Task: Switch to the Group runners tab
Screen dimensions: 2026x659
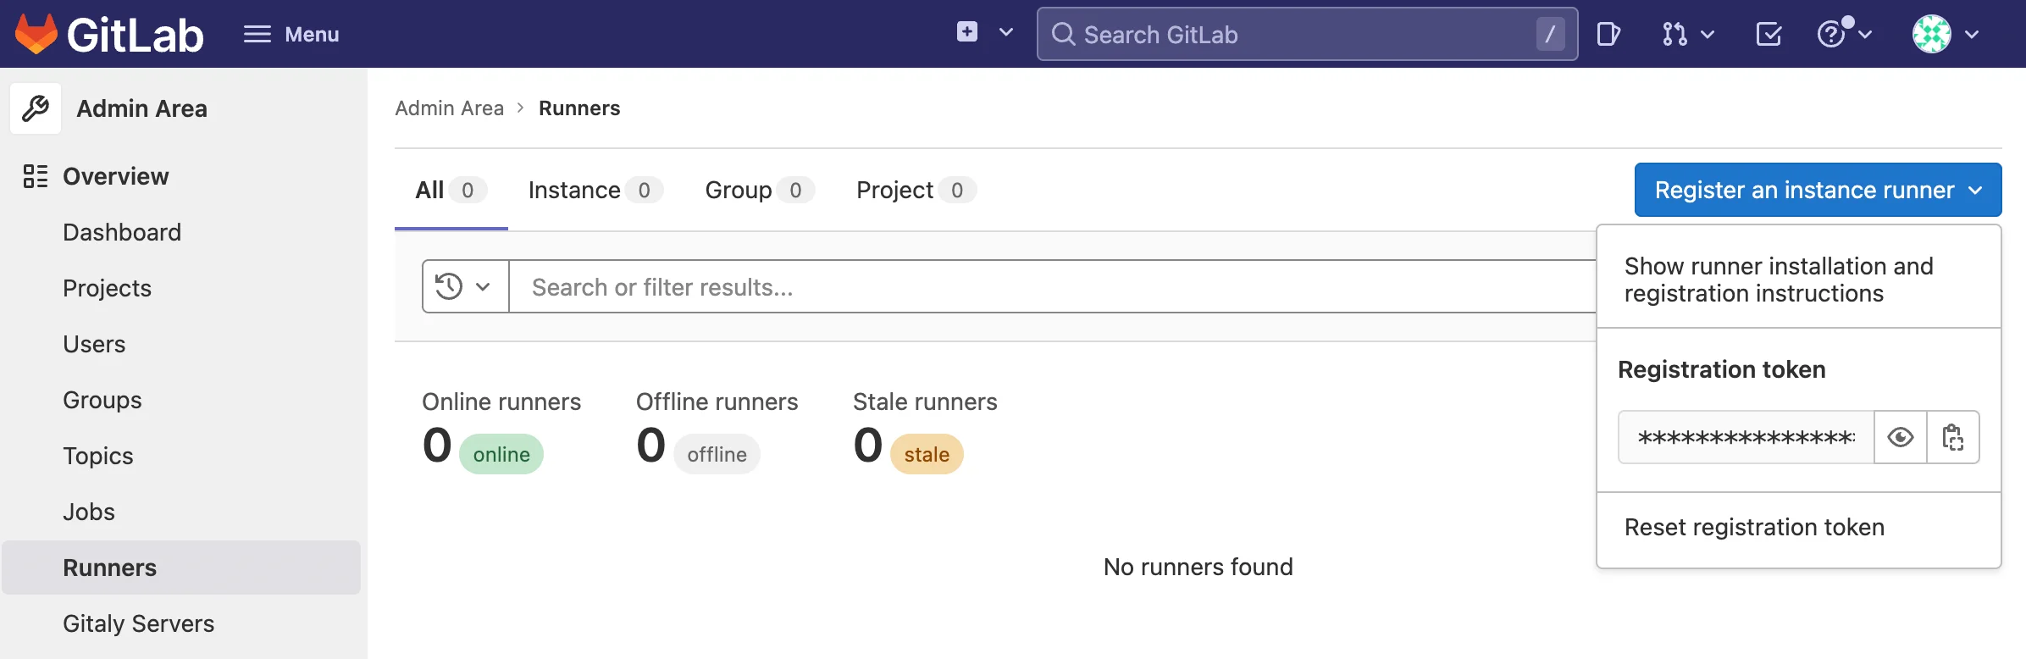Action: click(x=758, y=190)
